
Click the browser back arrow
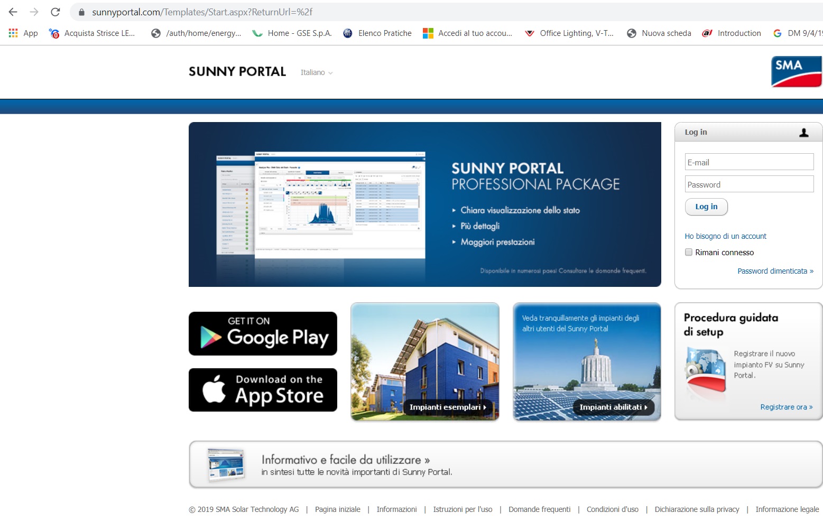pos(13,12)
